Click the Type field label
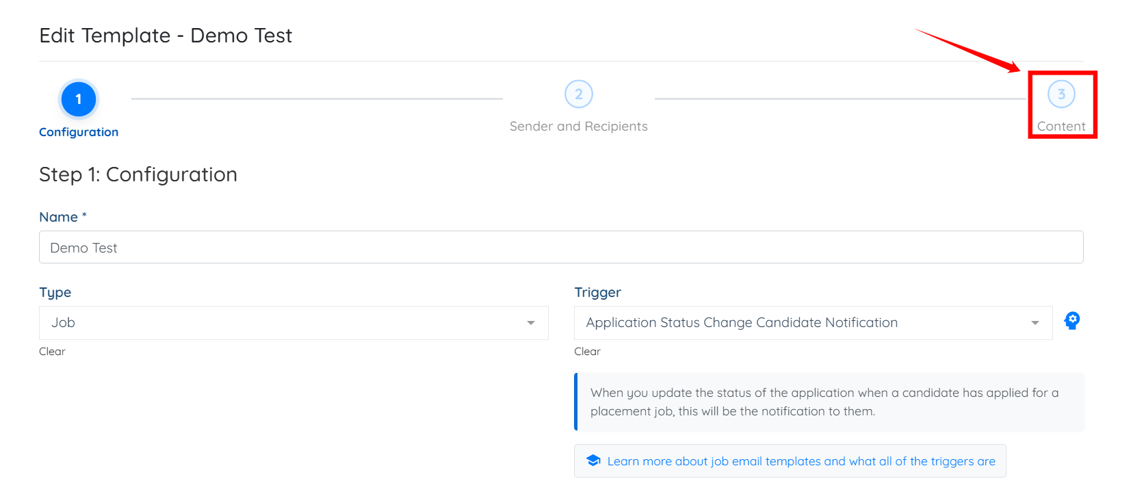The width and height of the screenshot is (1131, 492). pos(55,292)
